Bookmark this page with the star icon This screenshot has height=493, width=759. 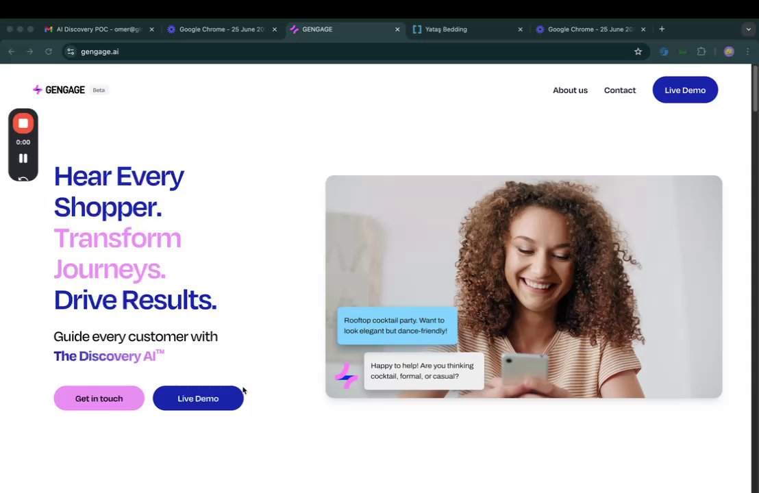click(638, 51)
